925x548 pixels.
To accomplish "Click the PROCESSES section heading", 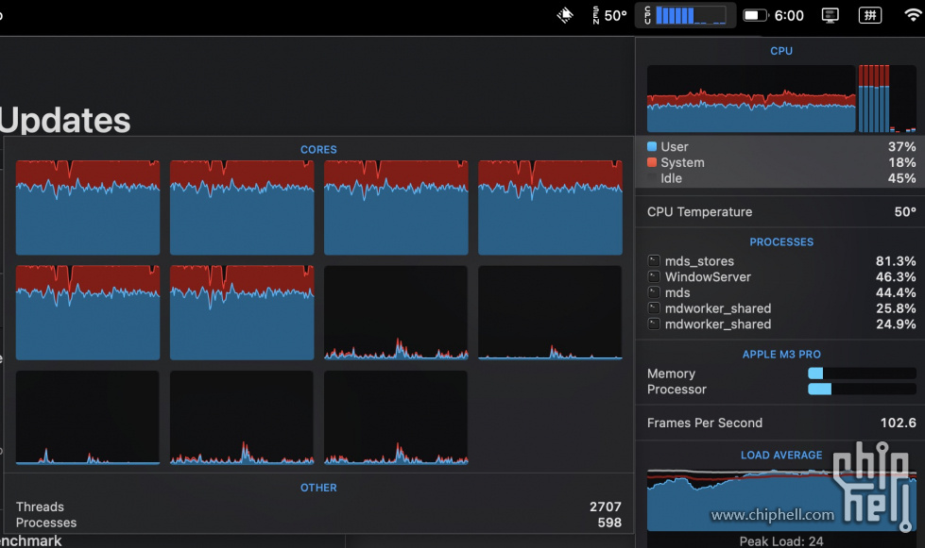I will tap(781, 241).
